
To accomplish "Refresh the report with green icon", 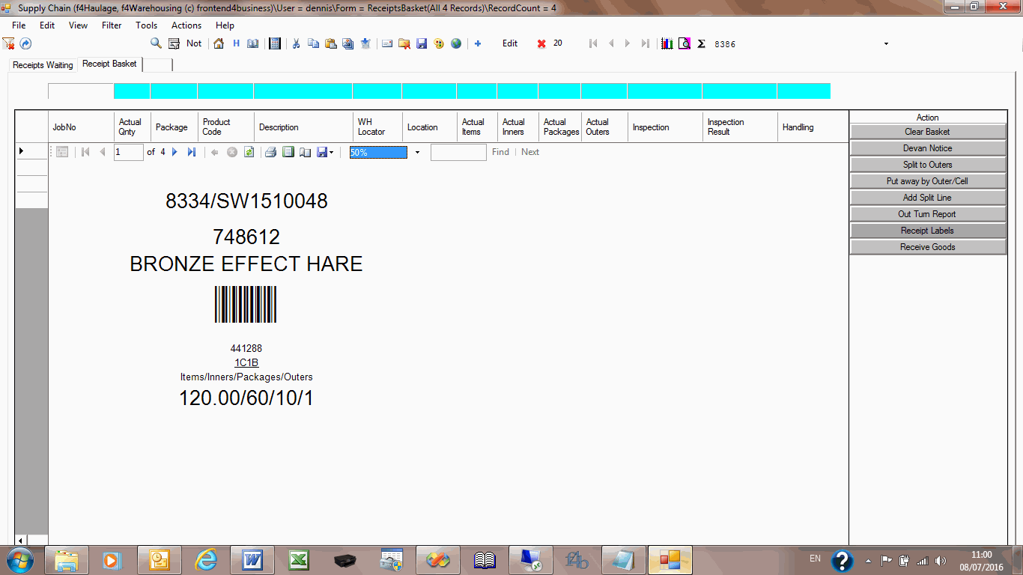I will (249, 152).
